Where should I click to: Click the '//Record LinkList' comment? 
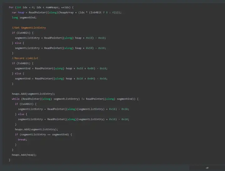point(25,58)
